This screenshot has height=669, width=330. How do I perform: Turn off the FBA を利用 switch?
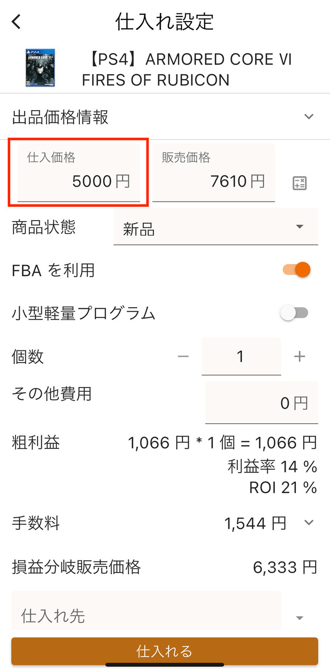[x=296, y=270]
